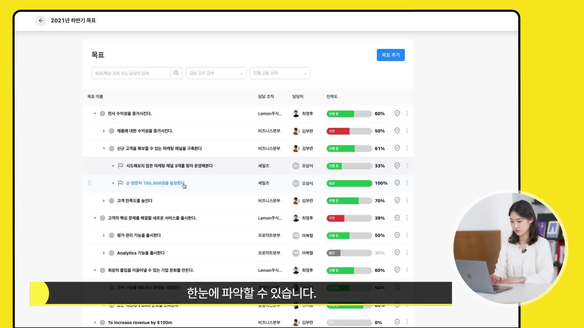584x328 pixels.
Task: Open the three-dot menu for Analytics 기능을 출시한다
Action: point(407,253)
